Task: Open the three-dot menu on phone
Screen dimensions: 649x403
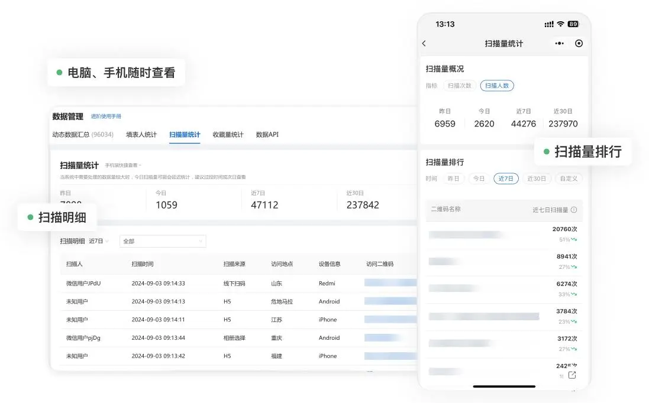Action: pyautogui.click(x=559, y=43)
